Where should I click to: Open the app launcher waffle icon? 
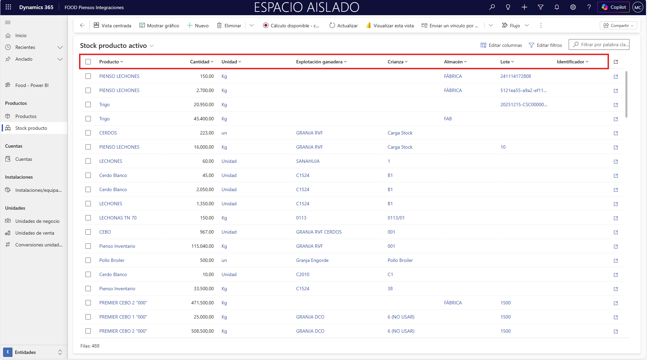click(x=8, y=7)
